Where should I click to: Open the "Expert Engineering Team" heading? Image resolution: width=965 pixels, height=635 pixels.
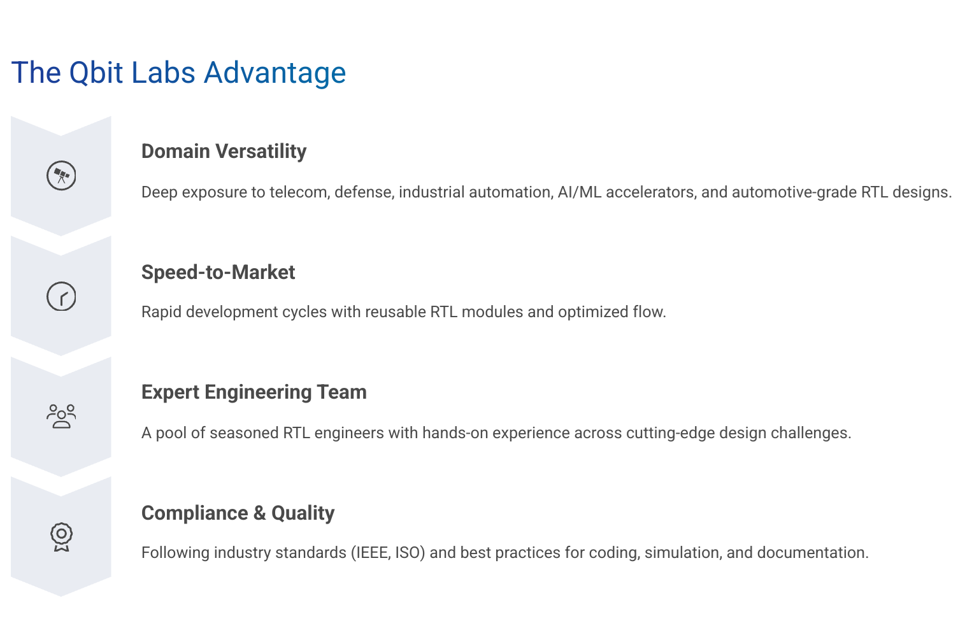254,392
